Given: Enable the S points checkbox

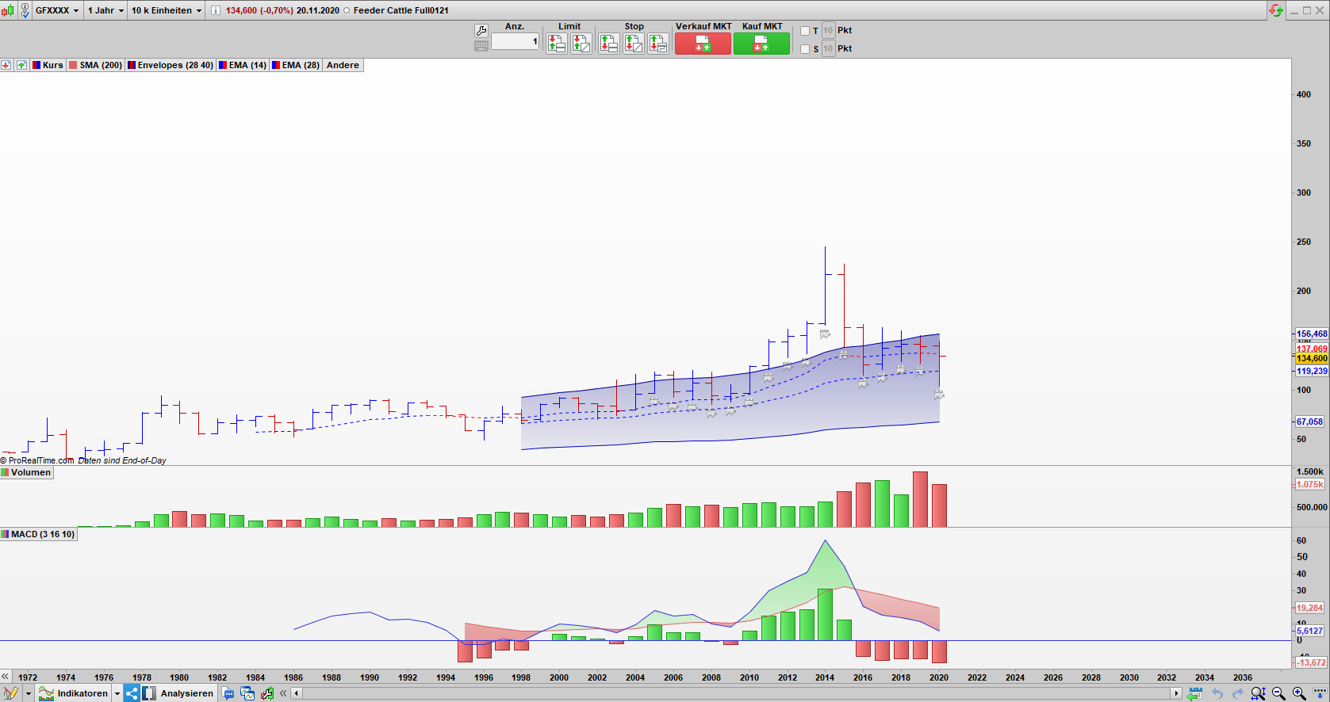Looking at the screenshot, I should click(805, 49).
